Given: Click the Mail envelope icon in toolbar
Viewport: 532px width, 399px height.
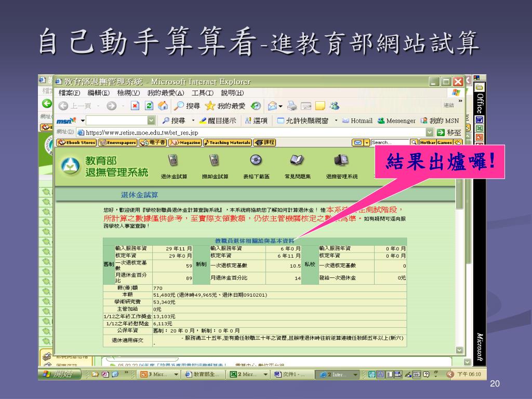Looking at the screenshot, I should [x=272, y=106].
